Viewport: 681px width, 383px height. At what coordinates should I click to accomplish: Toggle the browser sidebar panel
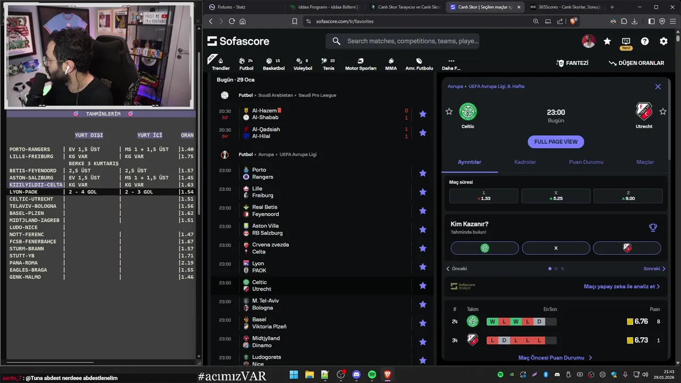tap(651, 21)
